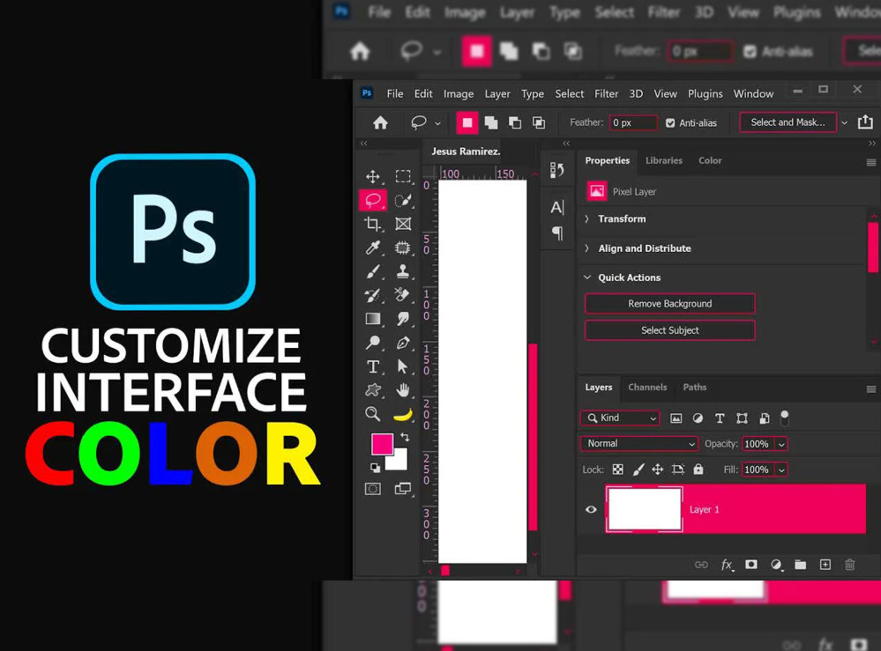Delete layer with trash icon
This screenshot has width=881, height=651.
(849, 565)
